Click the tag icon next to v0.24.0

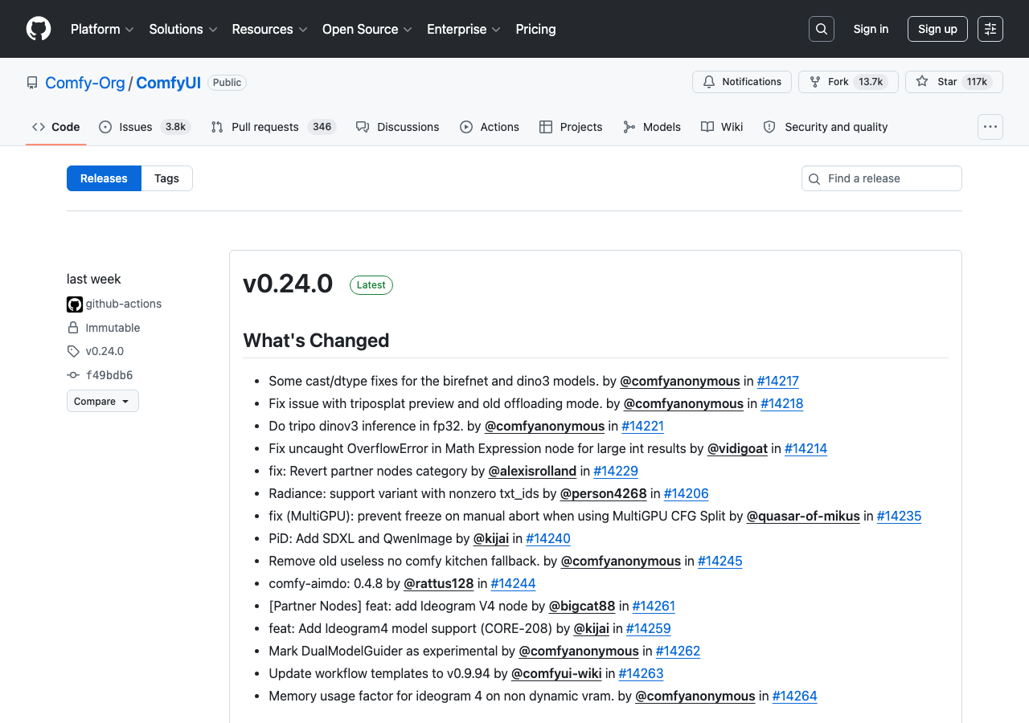[73, 351]
